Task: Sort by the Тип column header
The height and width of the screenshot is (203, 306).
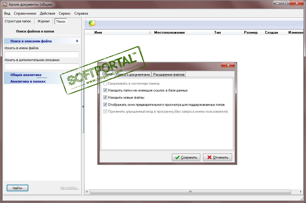Action: pos(228,32)
